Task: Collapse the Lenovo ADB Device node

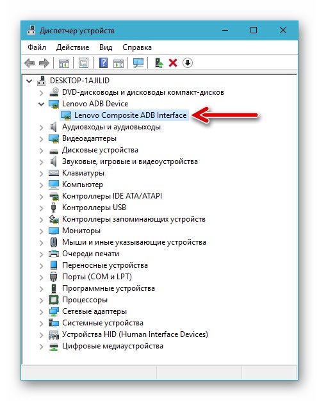Action: pos(42,104)
